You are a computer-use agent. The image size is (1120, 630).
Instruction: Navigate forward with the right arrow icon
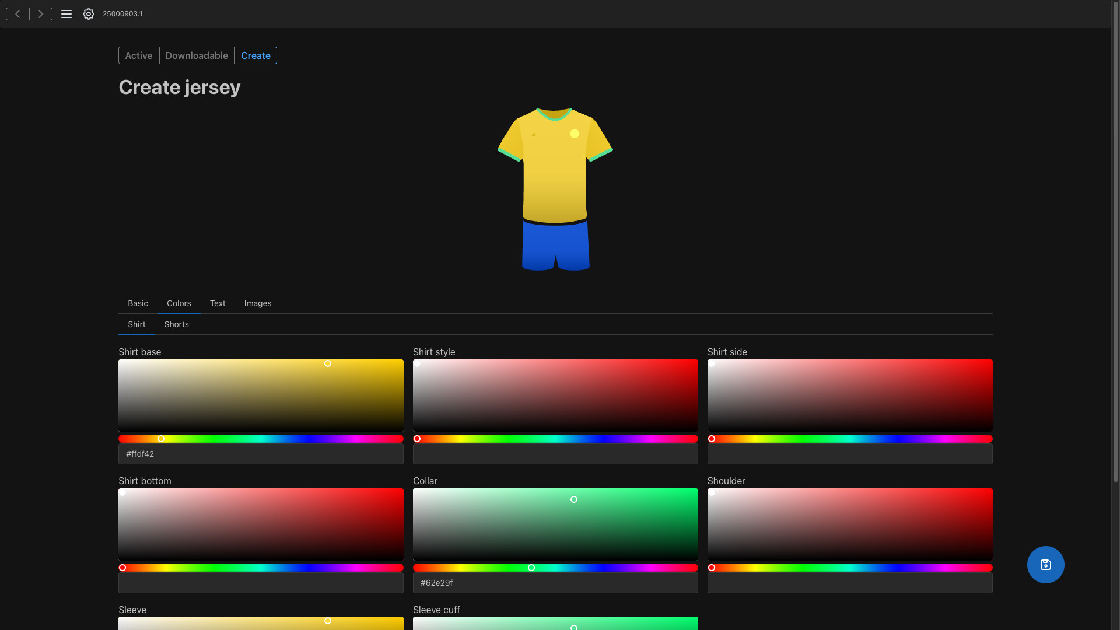[40, 13]
